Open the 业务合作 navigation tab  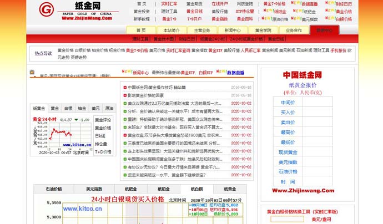[x=294, y=30]
